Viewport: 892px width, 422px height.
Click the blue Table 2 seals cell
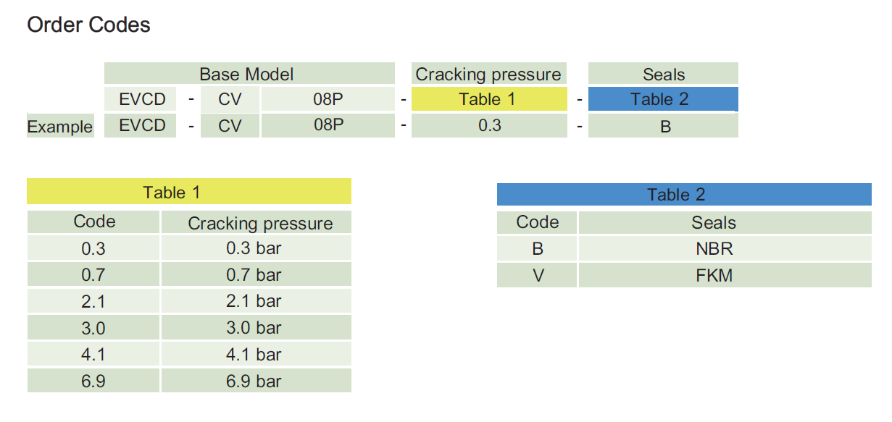pos(662,99)
